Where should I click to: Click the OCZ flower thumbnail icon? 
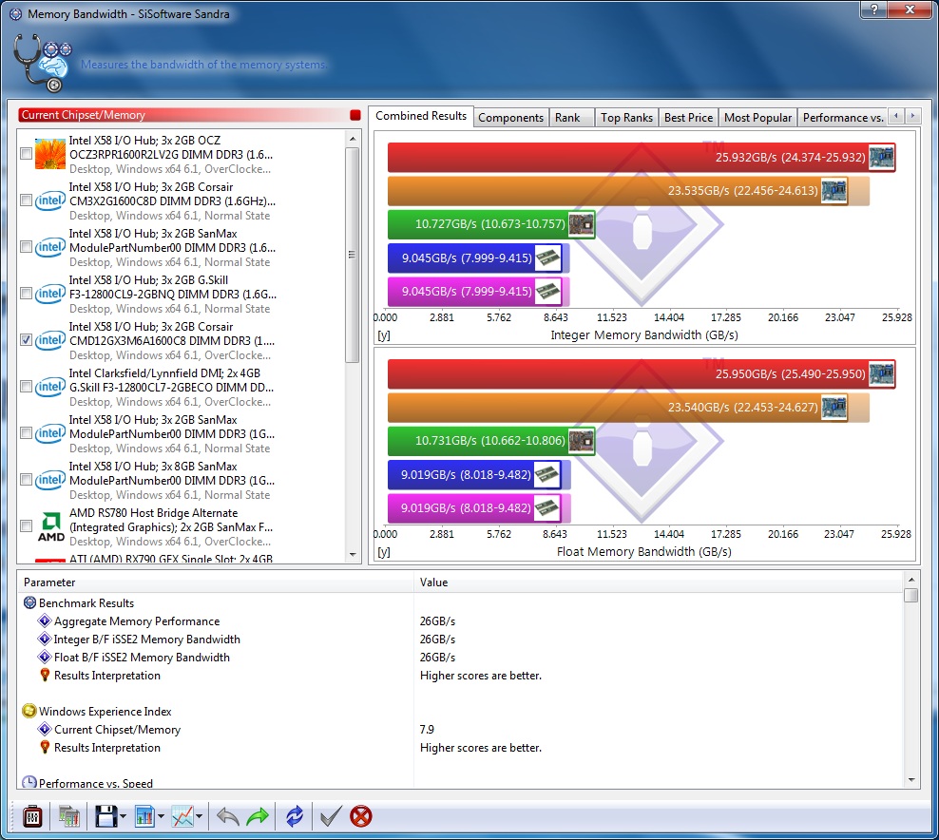coord(49,154)
